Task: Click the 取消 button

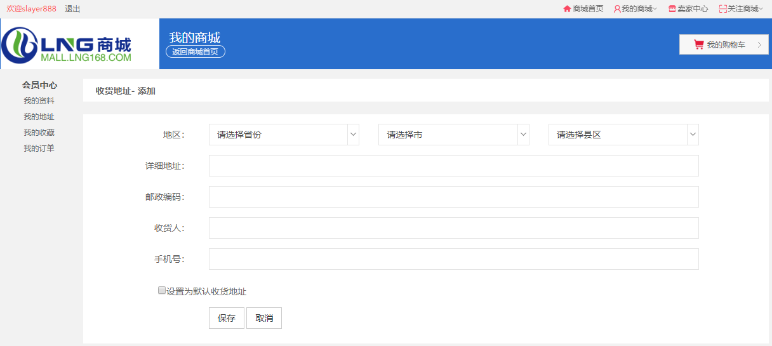Action: tap(264, 318)
